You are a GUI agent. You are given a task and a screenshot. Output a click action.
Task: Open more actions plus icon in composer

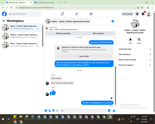click(x=46, y=111)
